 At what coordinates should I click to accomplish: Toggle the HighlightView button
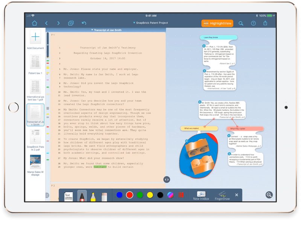pyautogui.click(x=217, y=23)
